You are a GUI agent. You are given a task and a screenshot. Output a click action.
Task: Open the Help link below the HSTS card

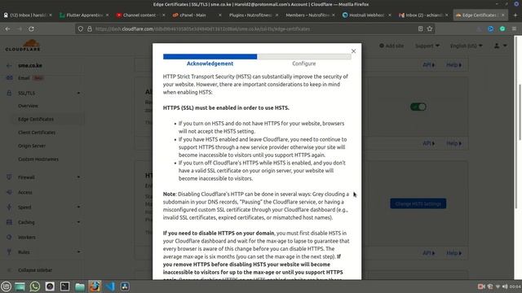point(454,253)
